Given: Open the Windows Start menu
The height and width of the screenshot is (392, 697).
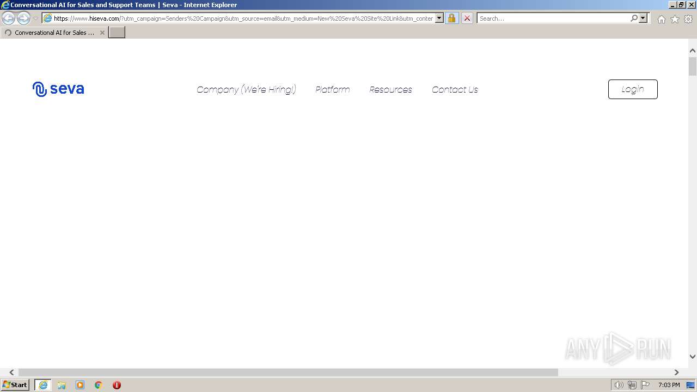Looking at the screenshot, I should pyautogui.click(x=15, y=385).
